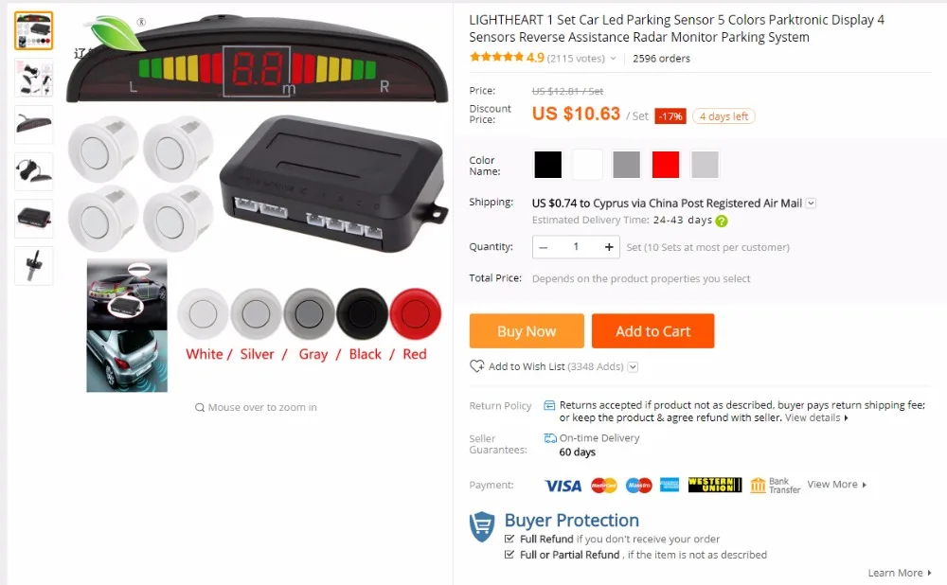Click the quantity input field
This screenshot has height=585, width=947.
(x=576, y=247)
